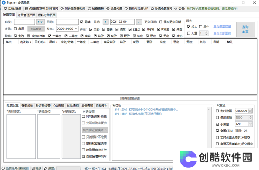Click 赞助与注册VIP heart icon
Screen dimensions: 259x170
click(126, 9)
